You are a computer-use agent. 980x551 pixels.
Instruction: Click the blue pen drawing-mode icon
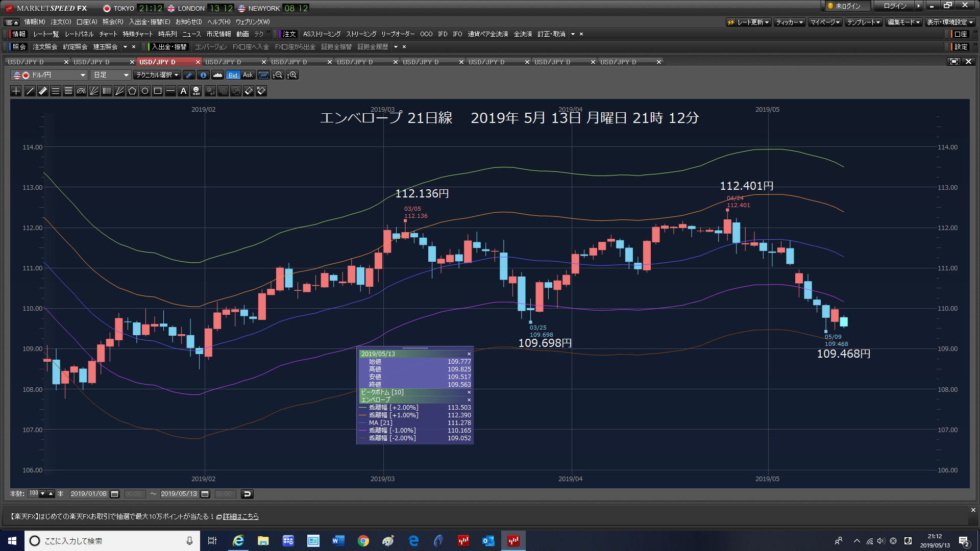[189, 75]
